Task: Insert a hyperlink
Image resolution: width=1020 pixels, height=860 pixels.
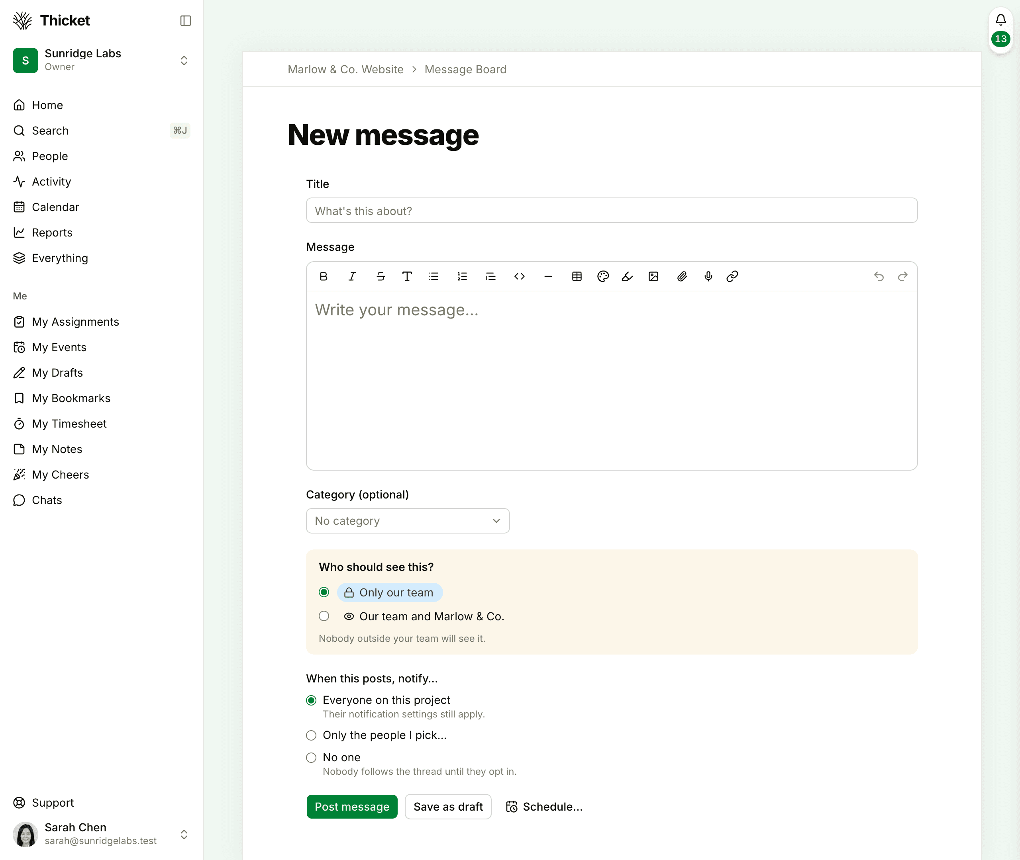Action: 732,276
